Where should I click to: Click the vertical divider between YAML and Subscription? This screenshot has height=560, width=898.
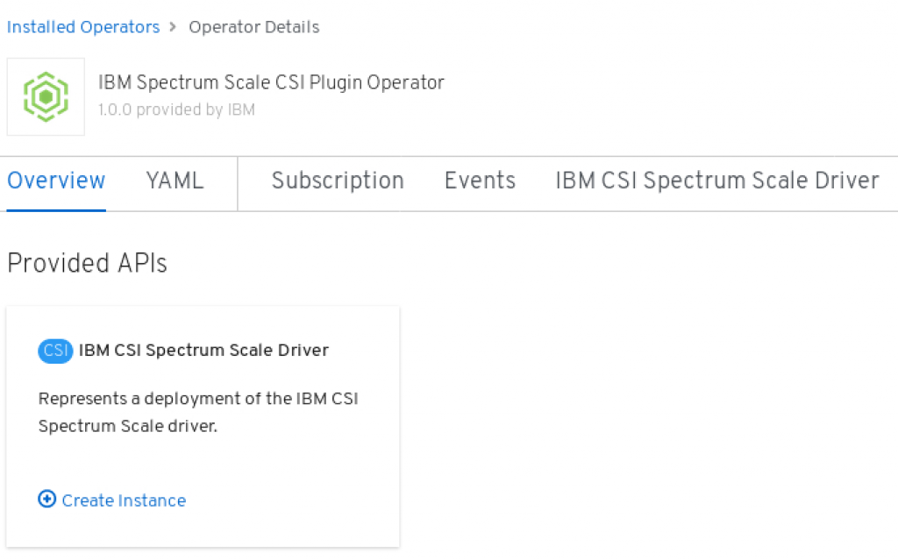pyautogui.click(x=238, y=184)
